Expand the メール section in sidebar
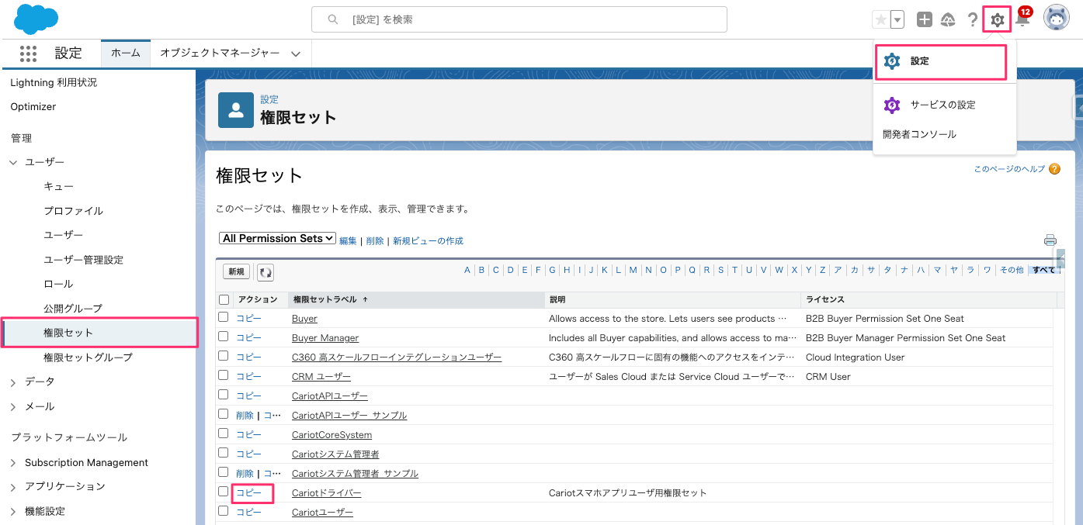The height and width of the screenshot is (525, 1083). click(x=13, y=406)
